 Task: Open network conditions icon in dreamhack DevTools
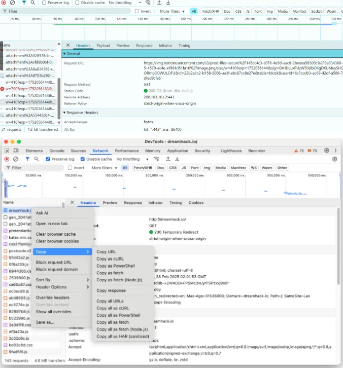tap(156, 159)
